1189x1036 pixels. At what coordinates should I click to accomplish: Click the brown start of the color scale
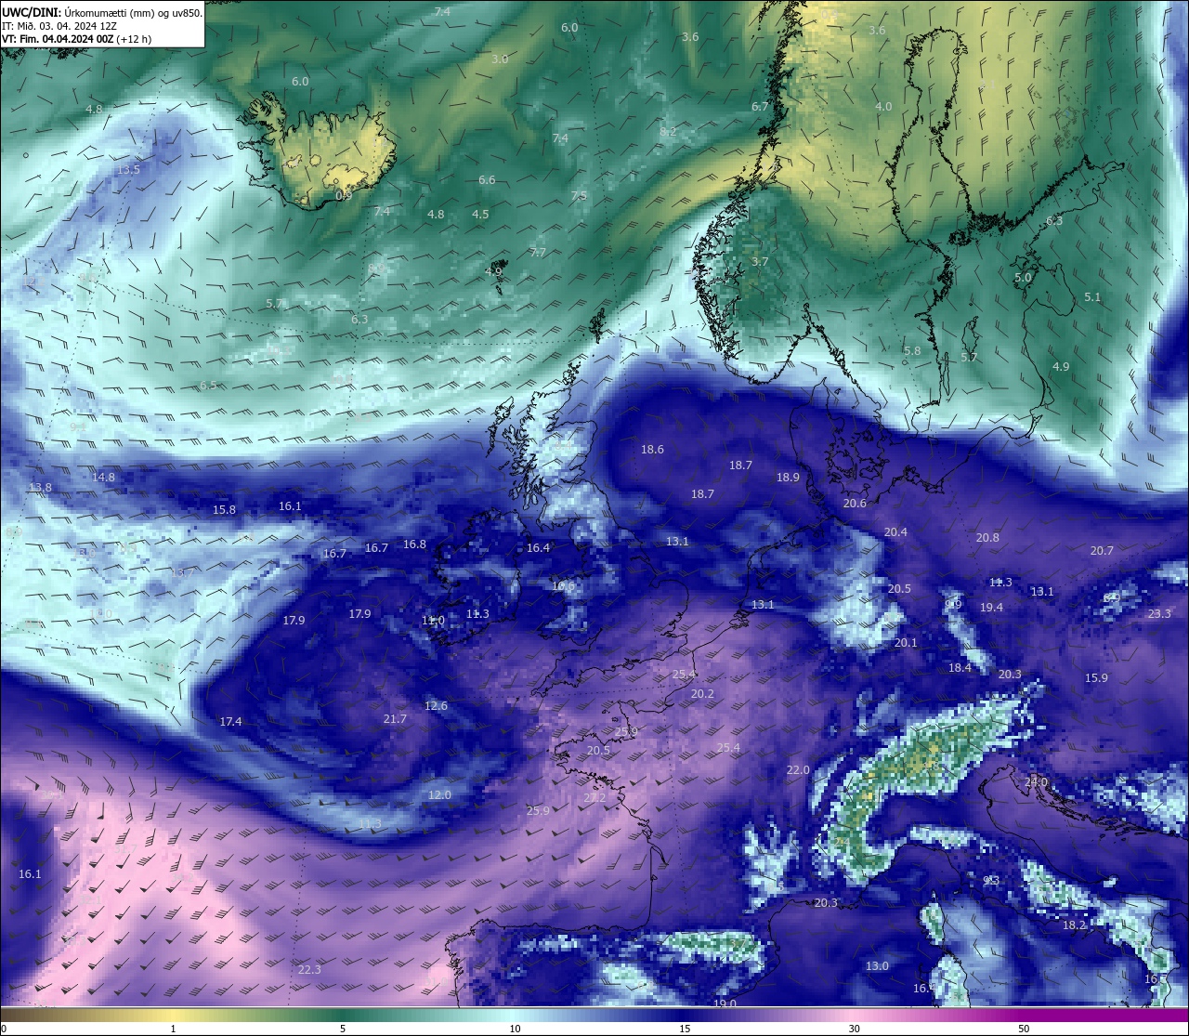(x=11, y=1015)
